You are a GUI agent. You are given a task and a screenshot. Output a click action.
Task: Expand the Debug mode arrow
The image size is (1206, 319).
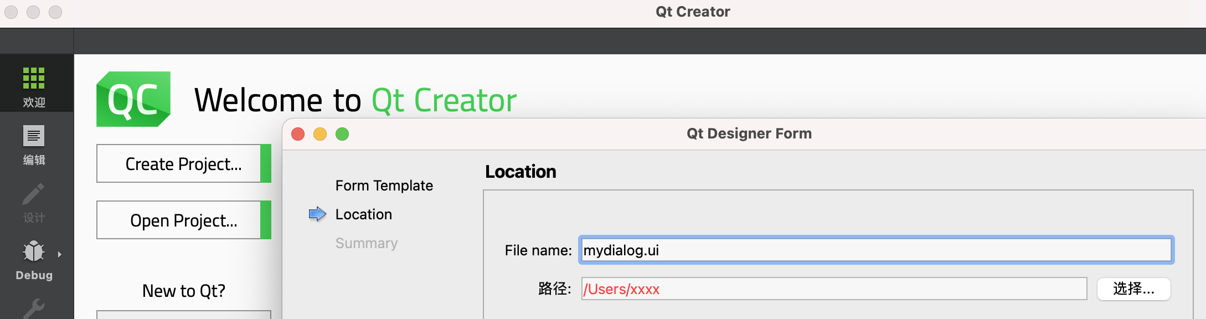(x=59, y=255)
